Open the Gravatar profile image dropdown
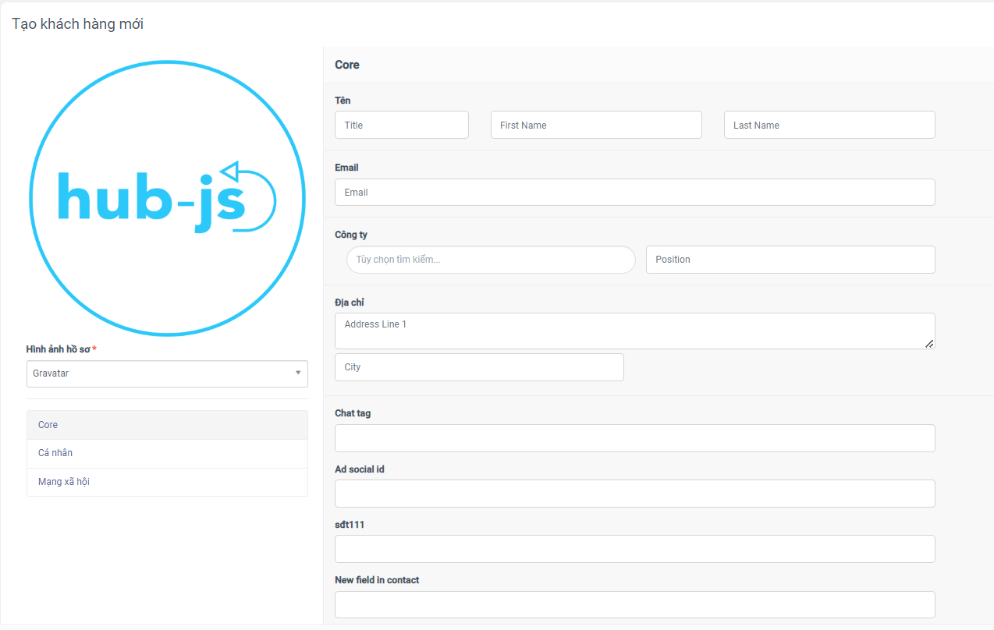The image size is (994, 630). coord(160,373)
